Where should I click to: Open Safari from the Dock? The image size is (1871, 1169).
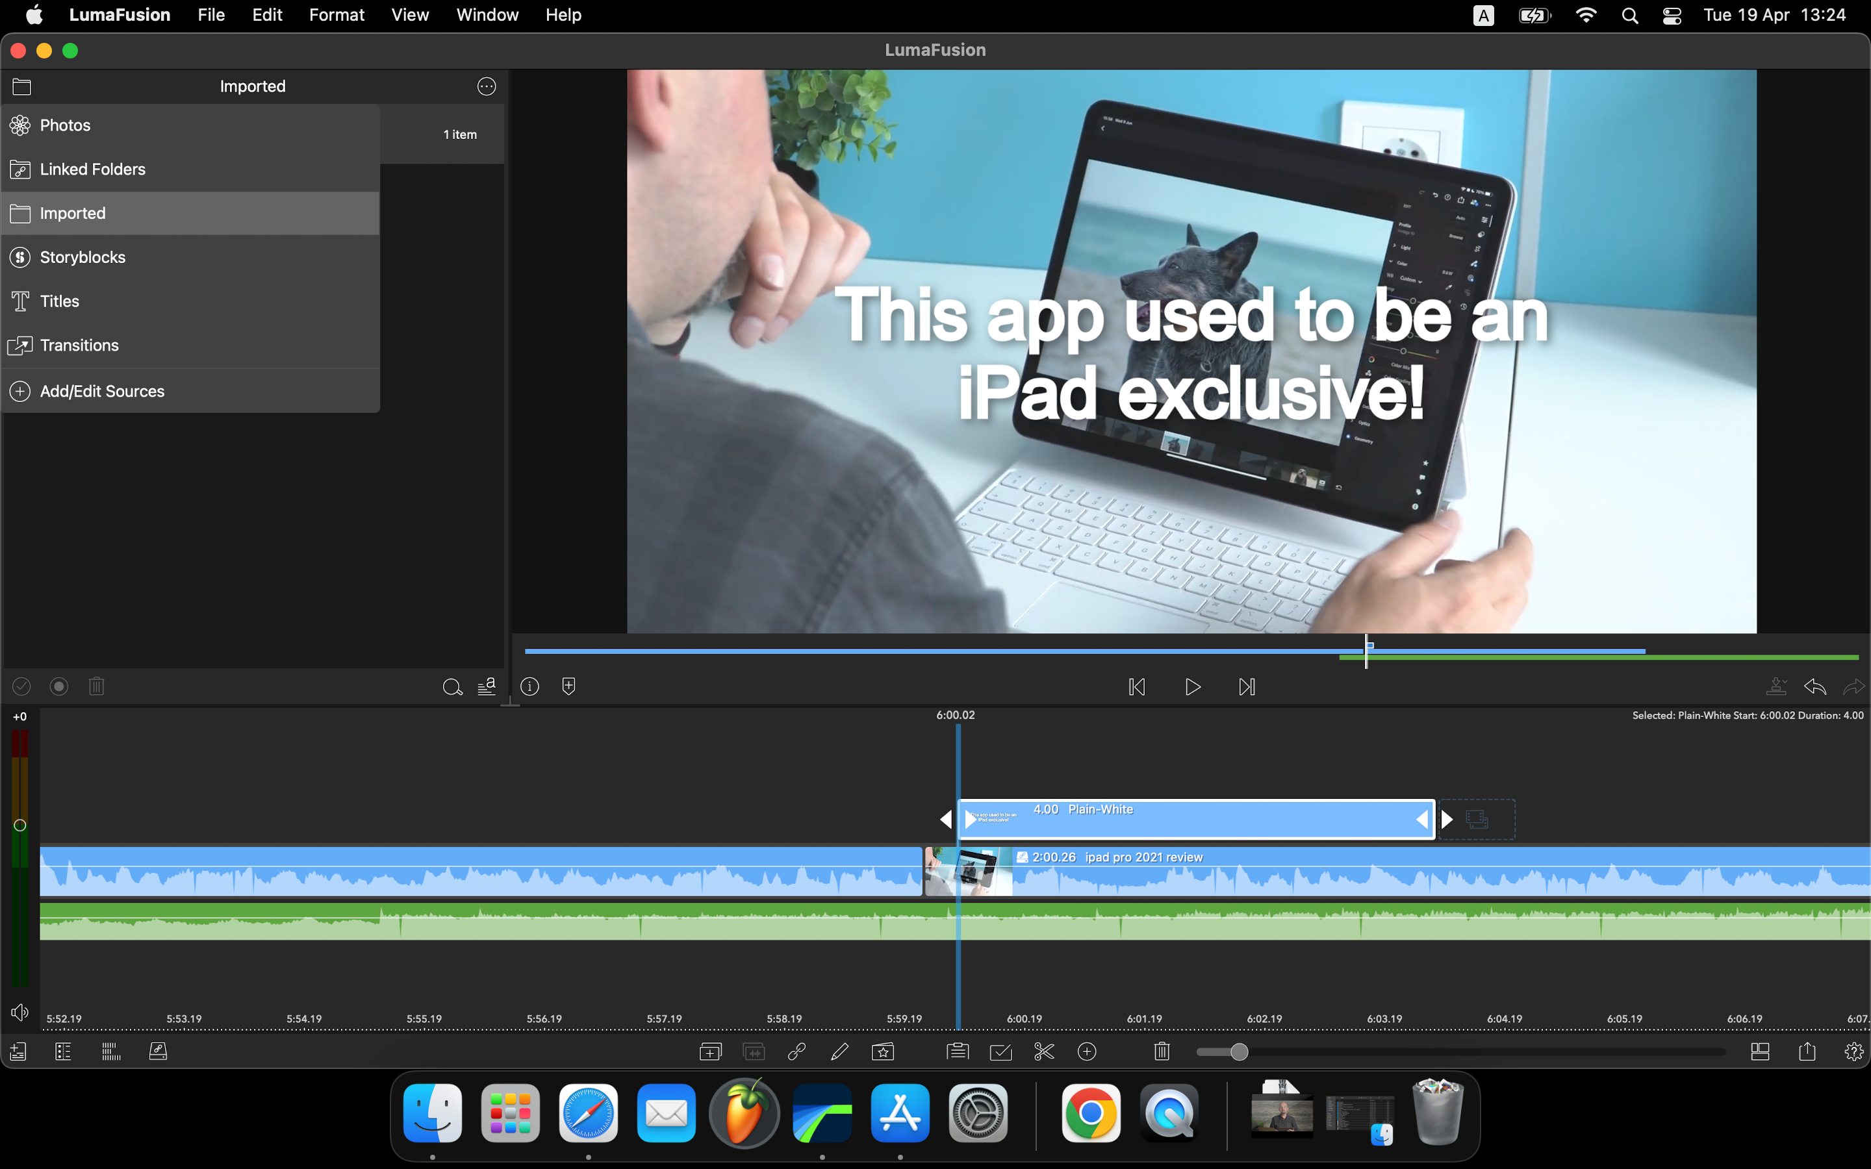tap(589, 1113)
